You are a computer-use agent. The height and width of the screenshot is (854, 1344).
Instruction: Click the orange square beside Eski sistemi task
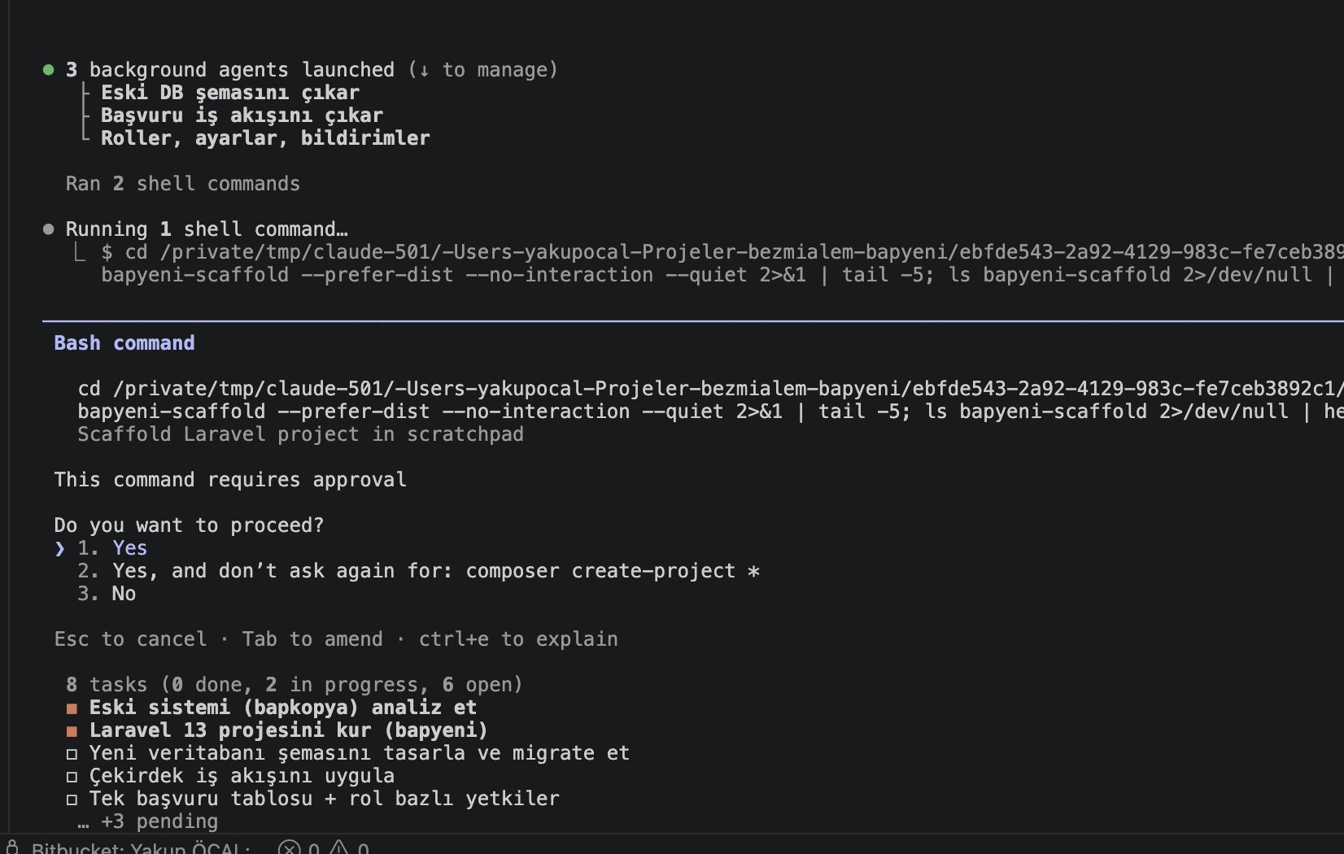point(72,708)
